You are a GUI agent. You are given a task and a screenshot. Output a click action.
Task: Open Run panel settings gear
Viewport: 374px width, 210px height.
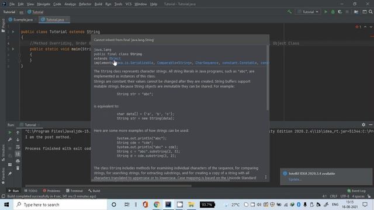(363, 124)
